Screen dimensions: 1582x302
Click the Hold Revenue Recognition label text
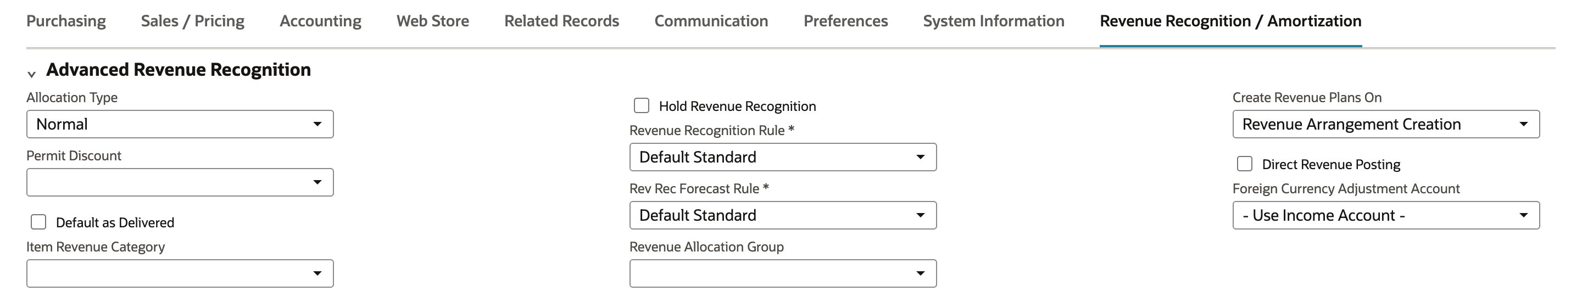[738, 106]
